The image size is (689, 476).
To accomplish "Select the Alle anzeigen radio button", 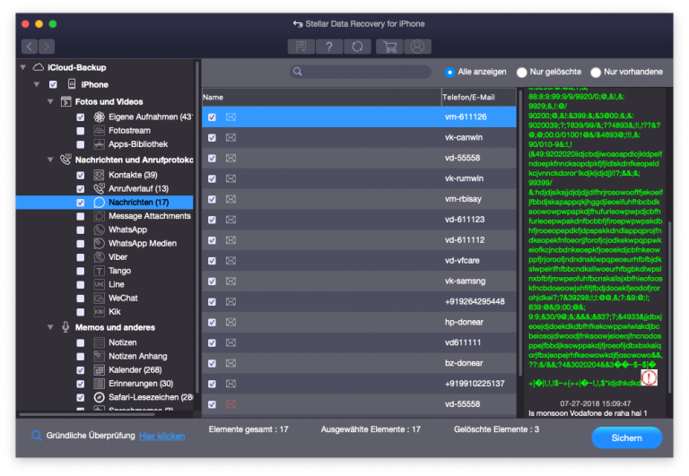I will [x=449, y=72].
